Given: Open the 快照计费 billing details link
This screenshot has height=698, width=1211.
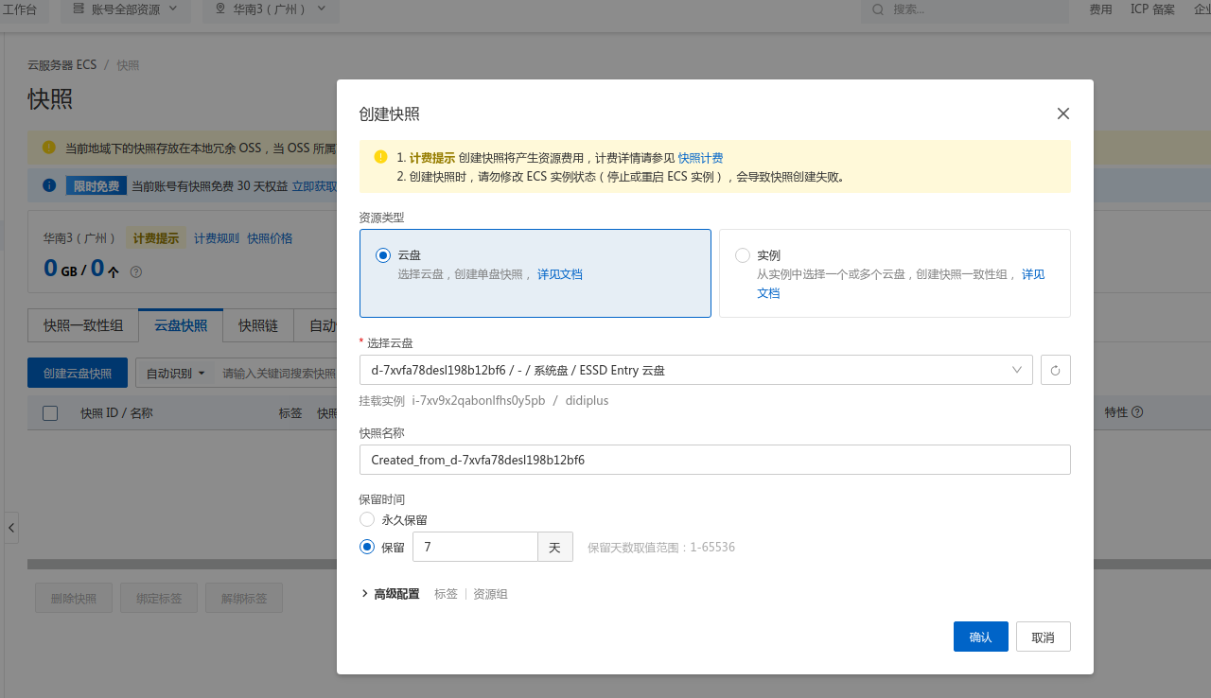Looking at the screenshot, I should pyautogui.click(x=700, y=158).
